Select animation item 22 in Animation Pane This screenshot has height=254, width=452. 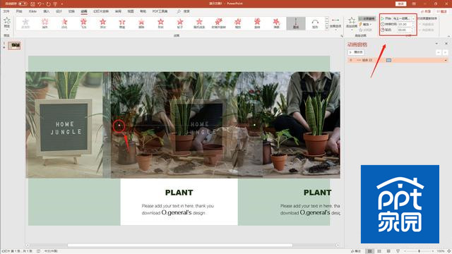click(398, 60)
